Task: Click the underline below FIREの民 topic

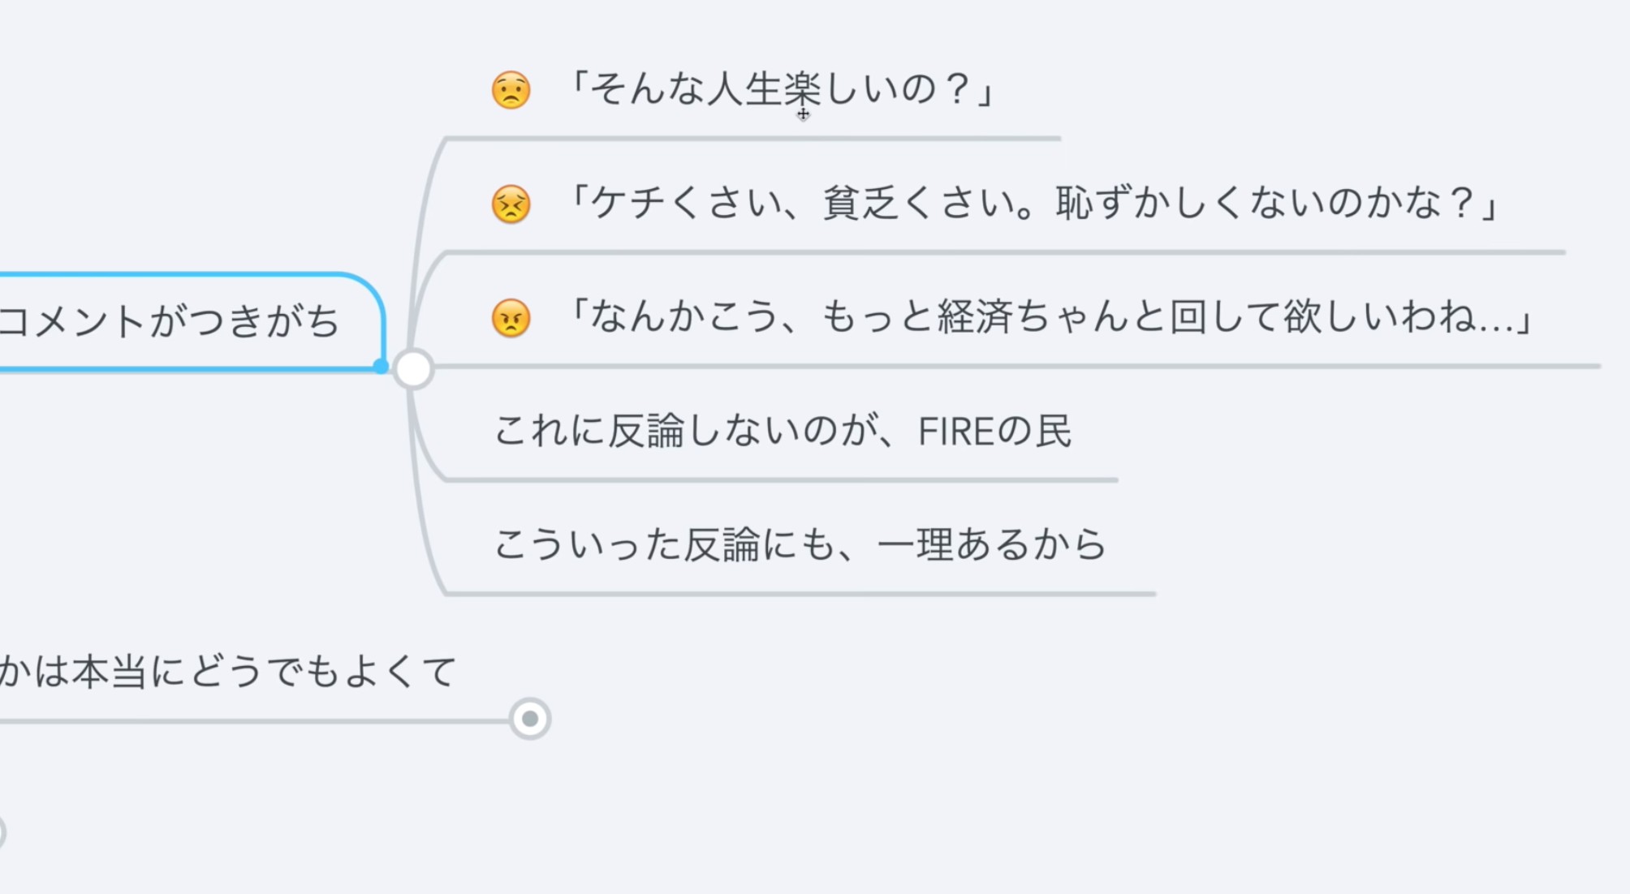Action: click(x=782, y=480)
